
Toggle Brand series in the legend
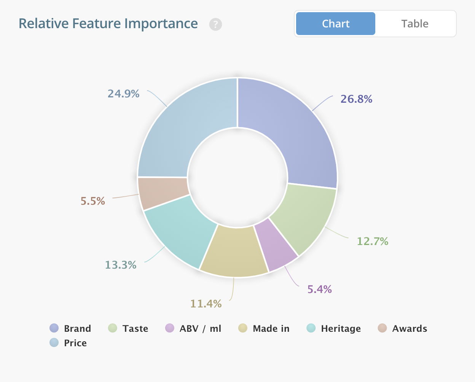coord(71,328)
